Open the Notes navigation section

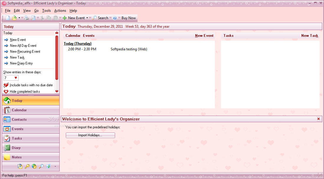pyautogui.click(x=31, y=157)
